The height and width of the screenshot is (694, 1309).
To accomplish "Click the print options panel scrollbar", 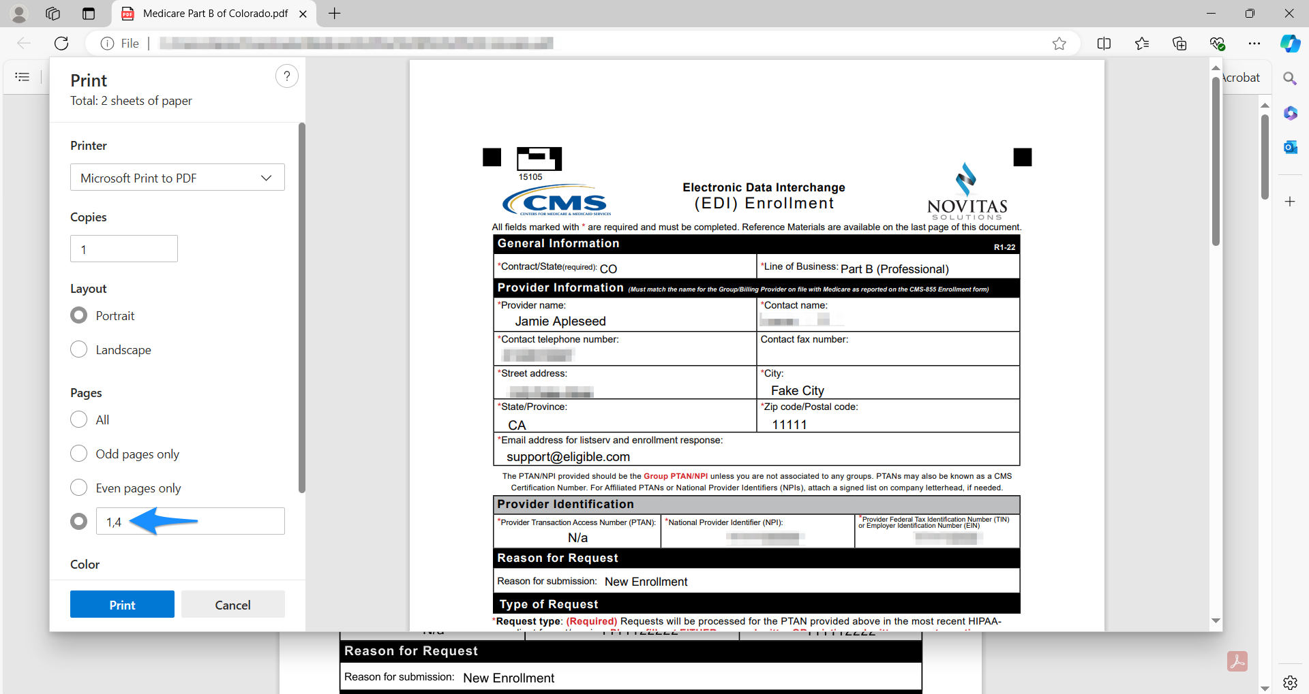I will pos(301,308).
